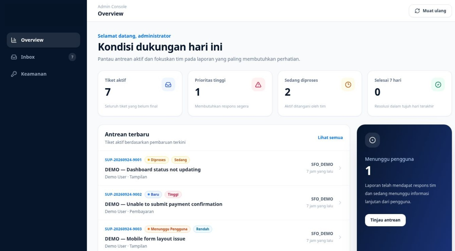Viewport: 455px width, 251px height.
Task: Click the Tinjau antrean button
Action: [x=385, y=220]
